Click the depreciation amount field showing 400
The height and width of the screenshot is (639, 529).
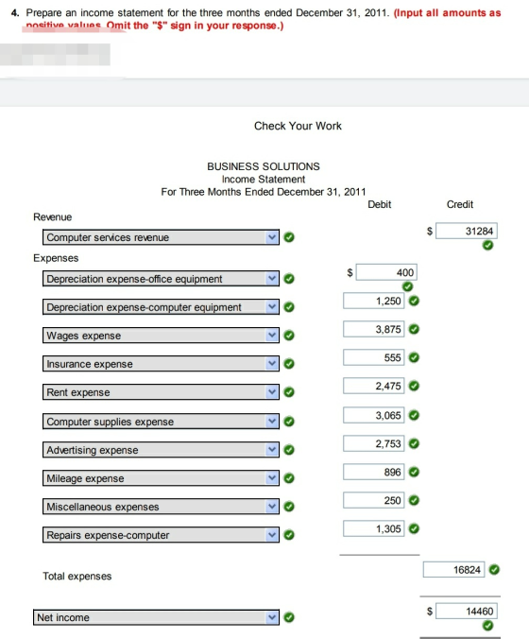coord(386,272)
